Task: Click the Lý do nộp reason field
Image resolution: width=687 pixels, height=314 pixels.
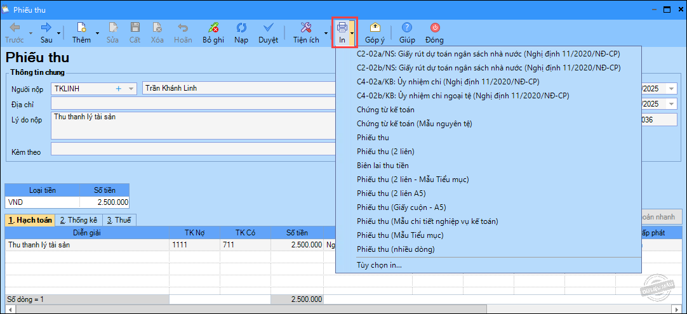Action: pyautogui.click(x=193, y=126)
